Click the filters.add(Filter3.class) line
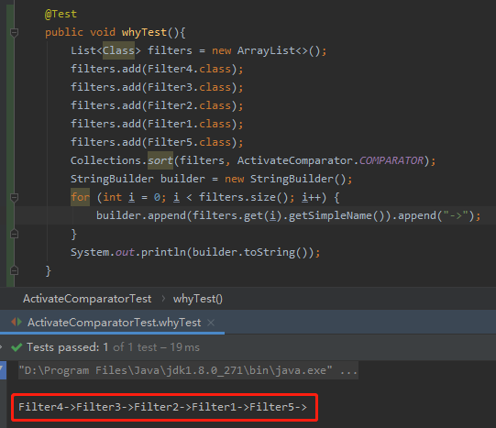Screen dimensions: 496x428 pyautogui.click(x=157, y=87)
